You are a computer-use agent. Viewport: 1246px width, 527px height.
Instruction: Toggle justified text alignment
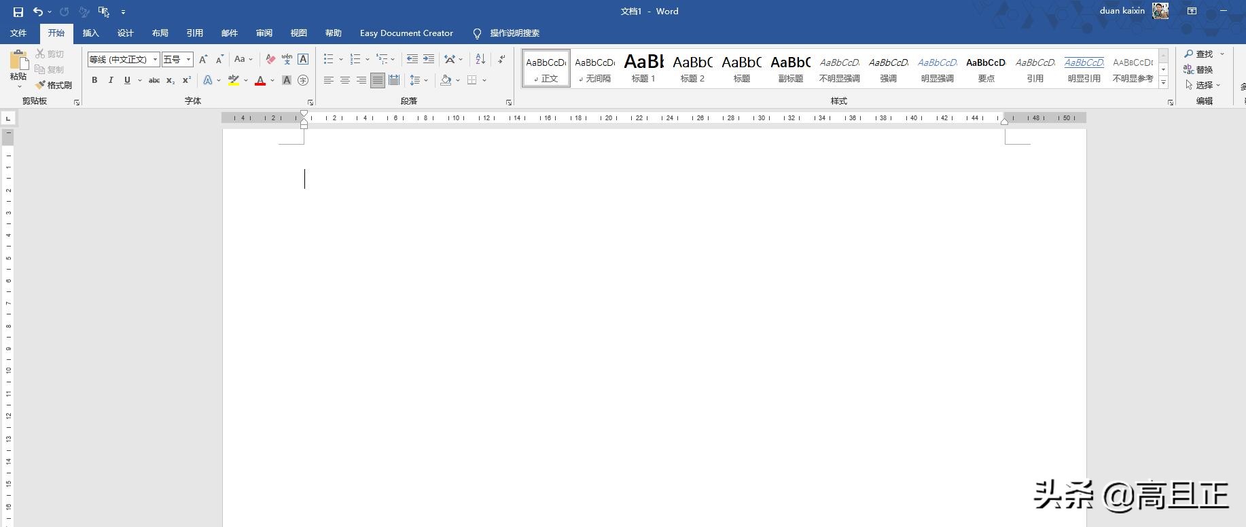coord(378,80)
